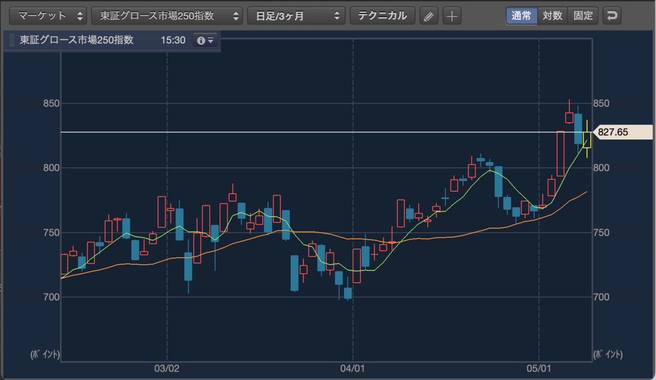
Task: Click the 15:30 time label
Action: (x=173, y=40)
